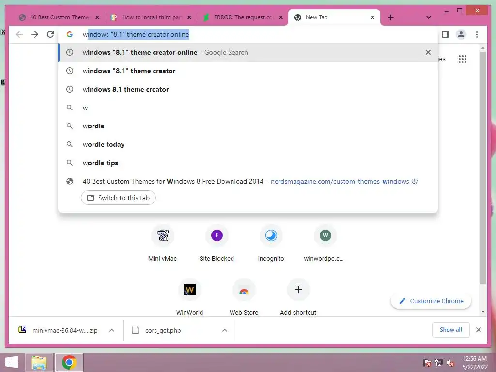Image resolution: width=496 pixels, height=372 pixels.
Task: Select suggestion 'windows 8.1 theme creator'
Action: [x=248, y=89]
